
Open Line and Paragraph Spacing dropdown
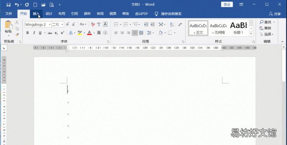tap(150, 33)
